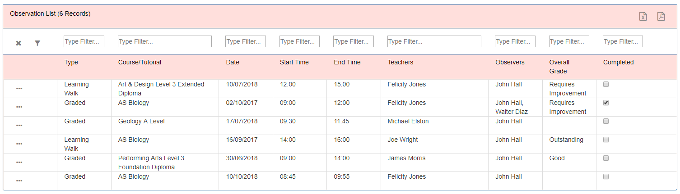Screen dimensions: 680x194
Task: Tick Completed for Art & Design Learning Walk
Action: coord(606,84)
